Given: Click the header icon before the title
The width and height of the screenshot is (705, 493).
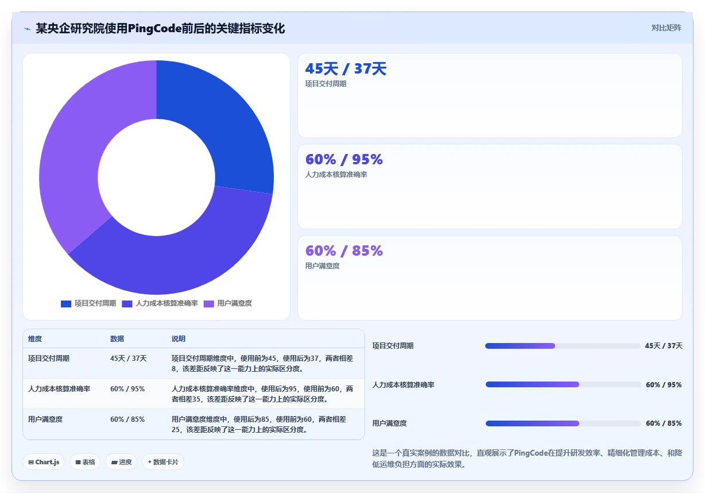Looking at the screenshot, I should point(28,29).
